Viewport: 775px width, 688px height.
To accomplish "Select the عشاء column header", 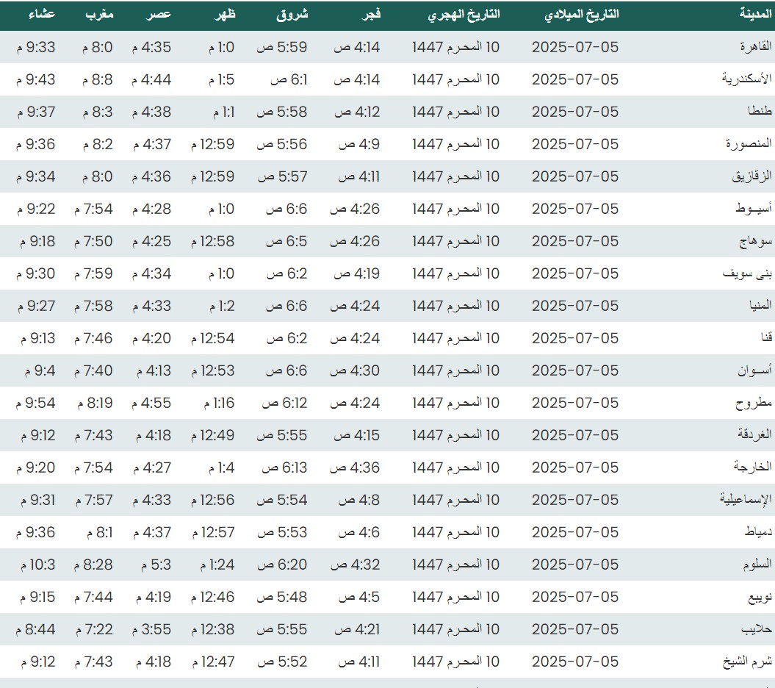I will [x=41, y=14].
